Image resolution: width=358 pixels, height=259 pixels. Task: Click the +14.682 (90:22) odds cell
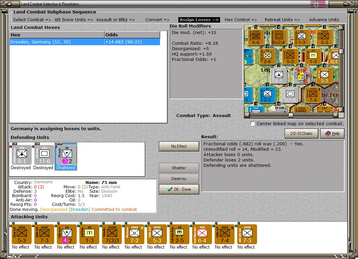(132, 42)
